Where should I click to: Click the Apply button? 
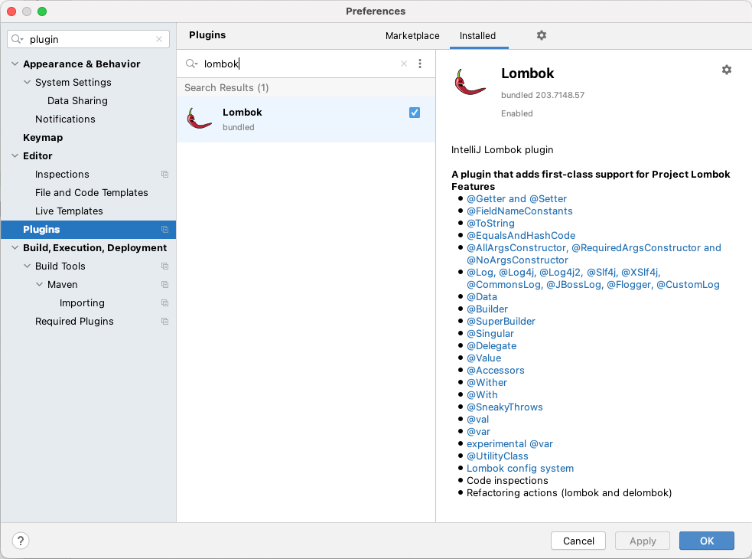(x=643, y=541)
